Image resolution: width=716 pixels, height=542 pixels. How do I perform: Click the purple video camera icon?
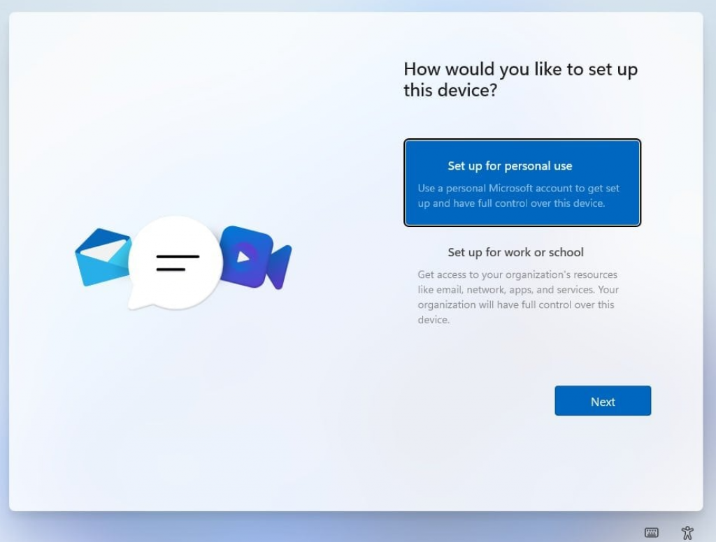[255, 257]
